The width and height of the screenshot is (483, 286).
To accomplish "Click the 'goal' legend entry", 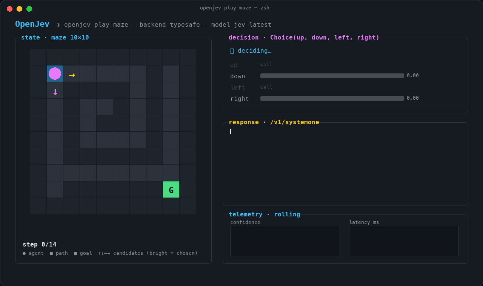I will [83, 253].
